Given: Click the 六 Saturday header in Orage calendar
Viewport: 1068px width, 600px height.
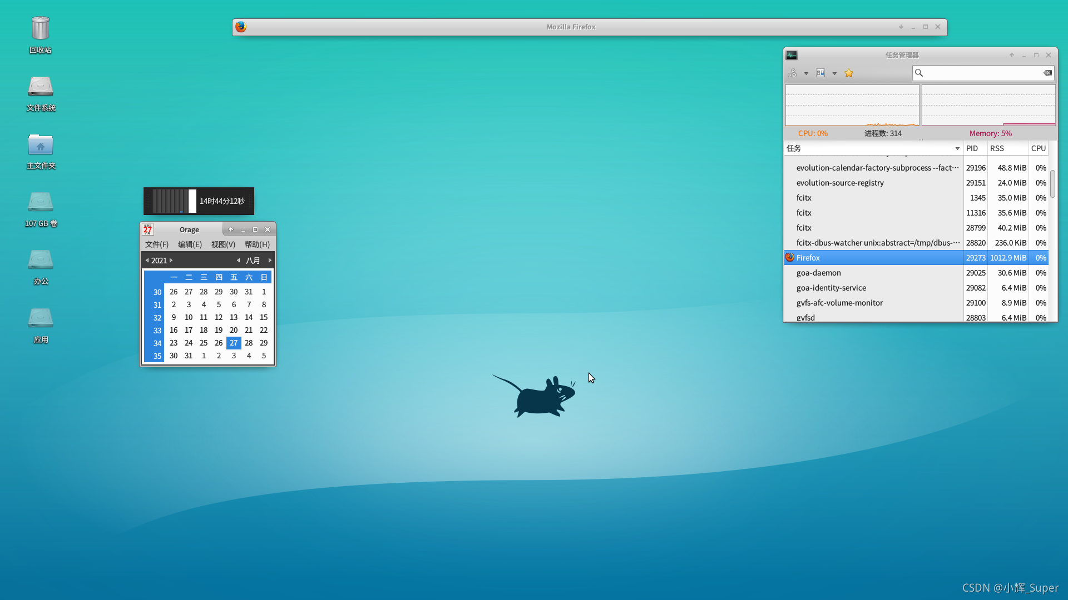Looking at the screenshot, I should click(x=249, y=277).
